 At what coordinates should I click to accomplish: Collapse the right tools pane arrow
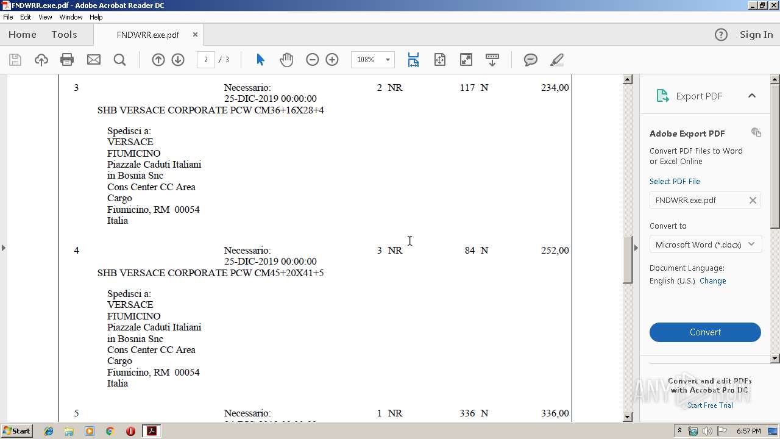(636, 248)
